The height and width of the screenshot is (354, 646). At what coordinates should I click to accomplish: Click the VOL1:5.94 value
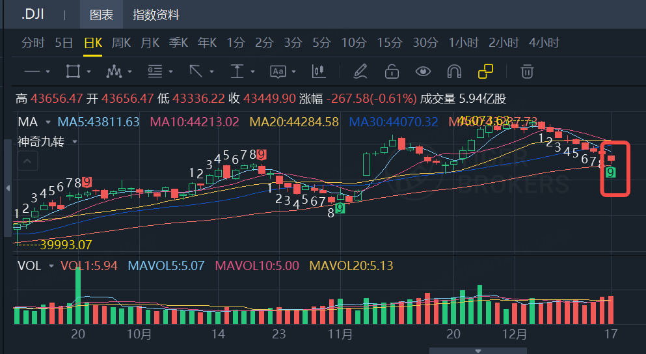89,265
